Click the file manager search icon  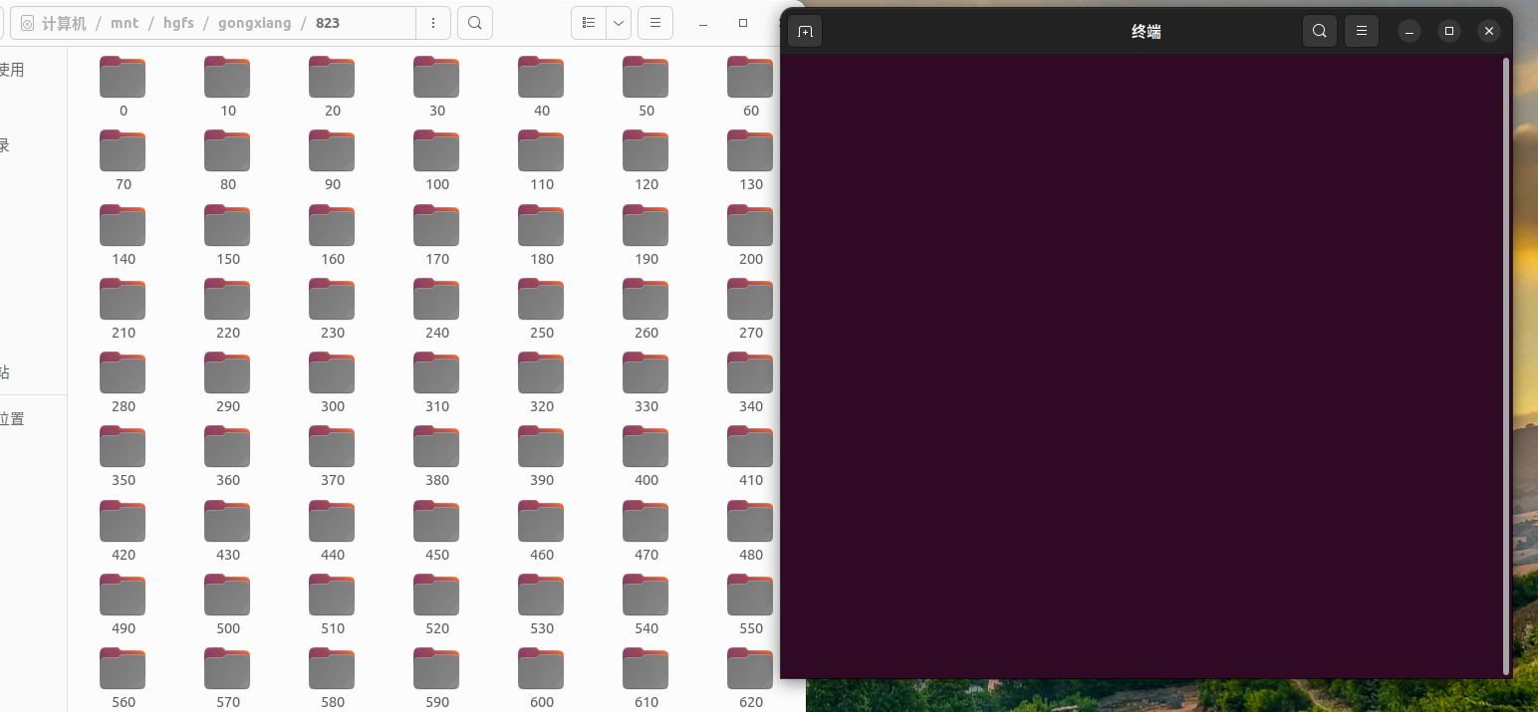coord(475,23)
